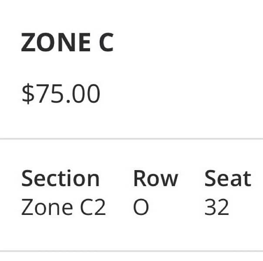Click the divider line below the price

coord(131,139)
